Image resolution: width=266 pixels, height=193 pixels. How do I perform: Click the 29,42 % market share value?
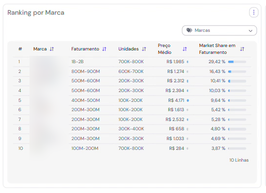coord(217,62)
